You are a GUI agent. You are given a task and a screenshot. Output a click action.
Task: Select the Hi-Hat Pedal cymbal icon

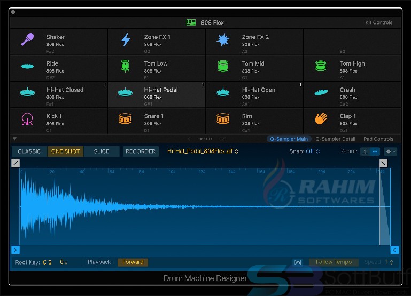[125, 92]
